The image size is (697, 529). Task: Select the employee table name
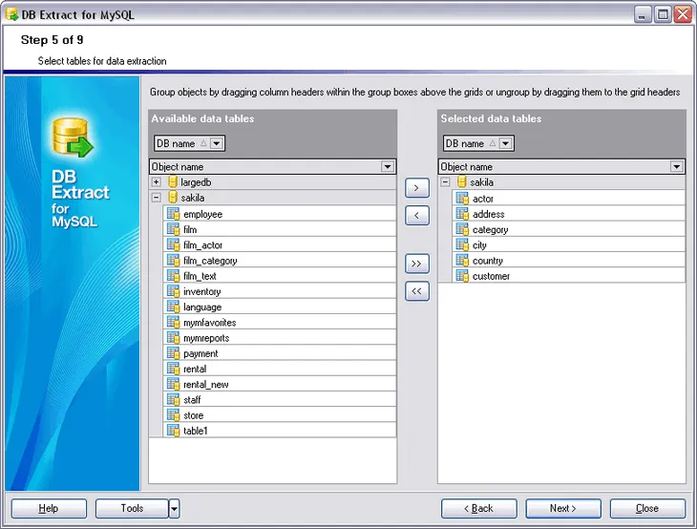pyautogui.click(x=202, y=214)
